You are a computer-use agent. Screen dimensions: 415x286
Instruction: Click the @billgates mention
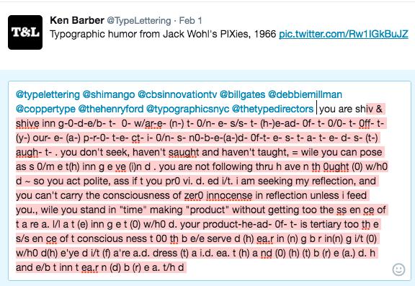coord(242,94)
